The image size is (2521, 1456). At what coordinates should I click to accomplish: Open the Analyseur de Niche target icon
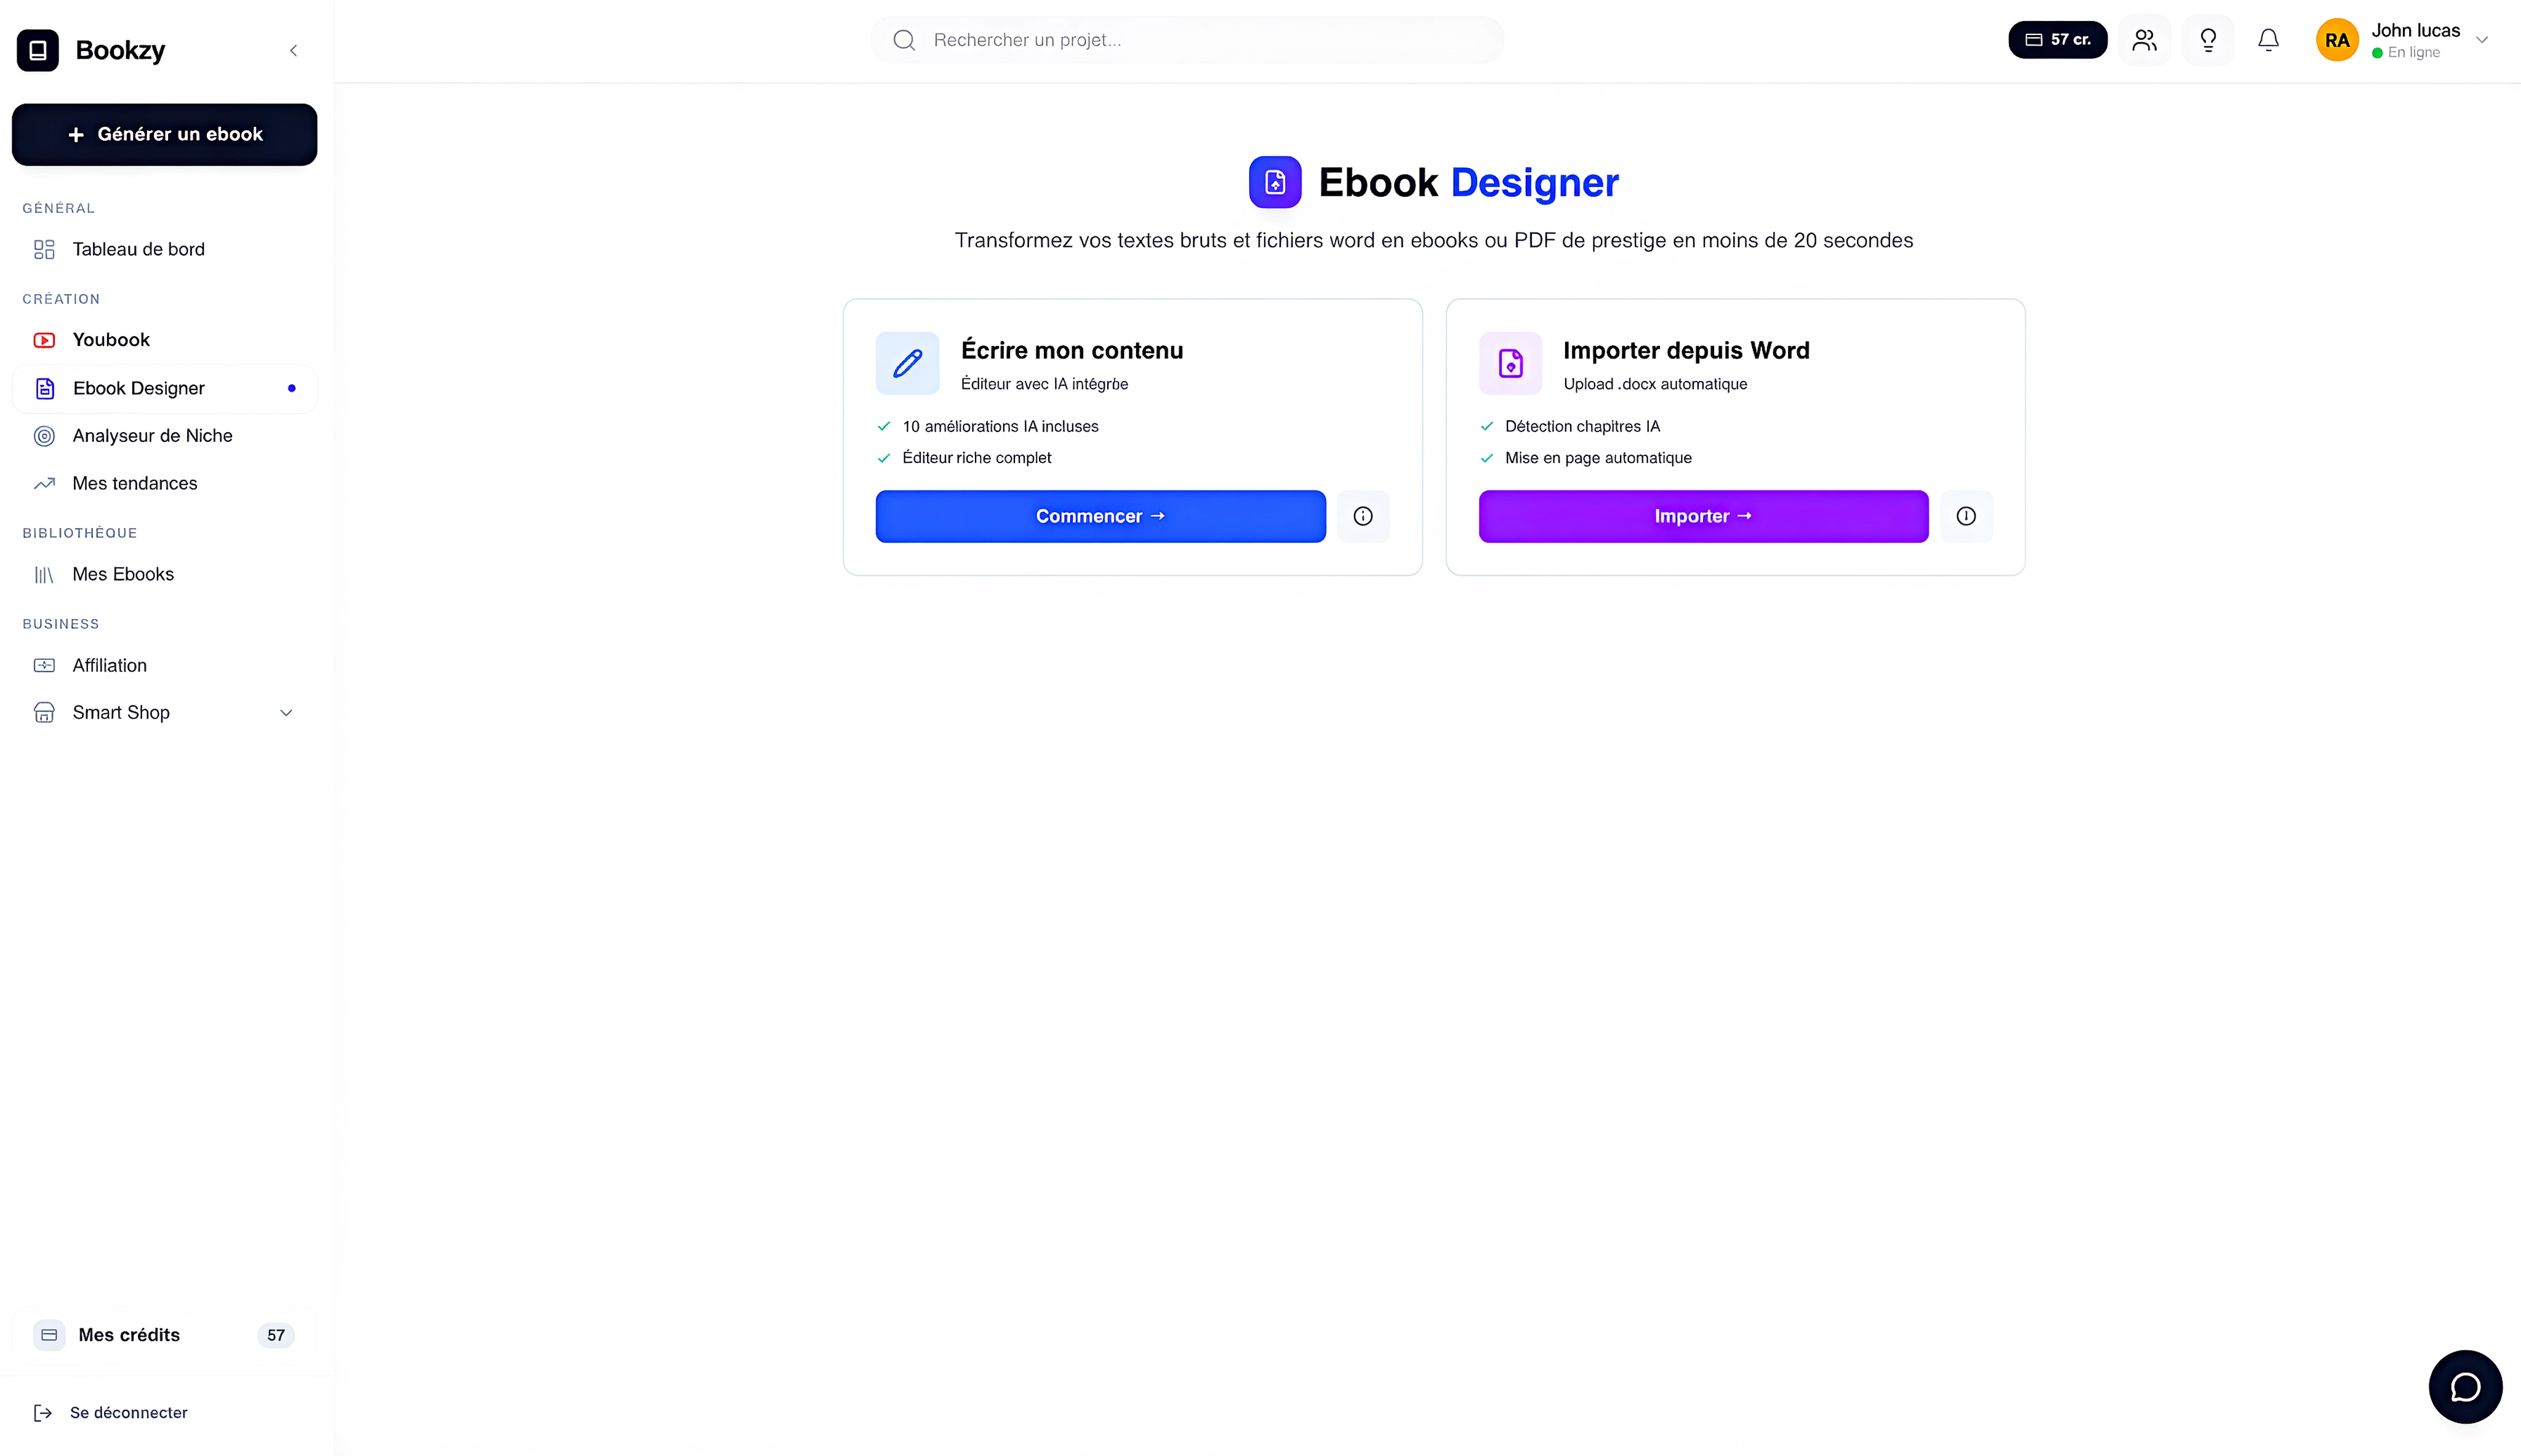[x=44, y=436]
